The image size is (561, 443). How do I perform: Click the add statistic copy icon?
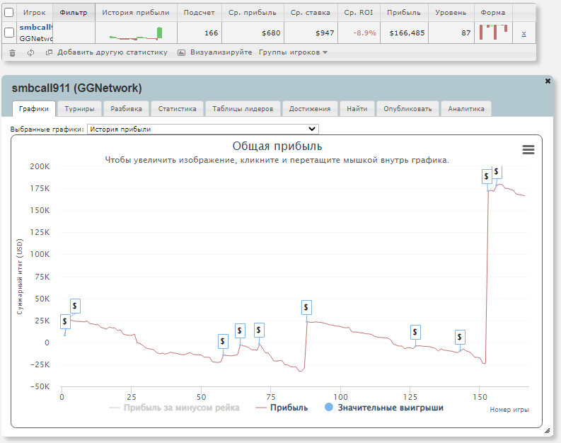[x=49, y=52]
